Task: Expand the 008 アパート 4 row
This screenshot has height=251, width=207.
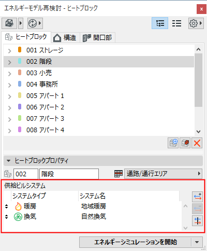Action: click(x=10, y=131)
